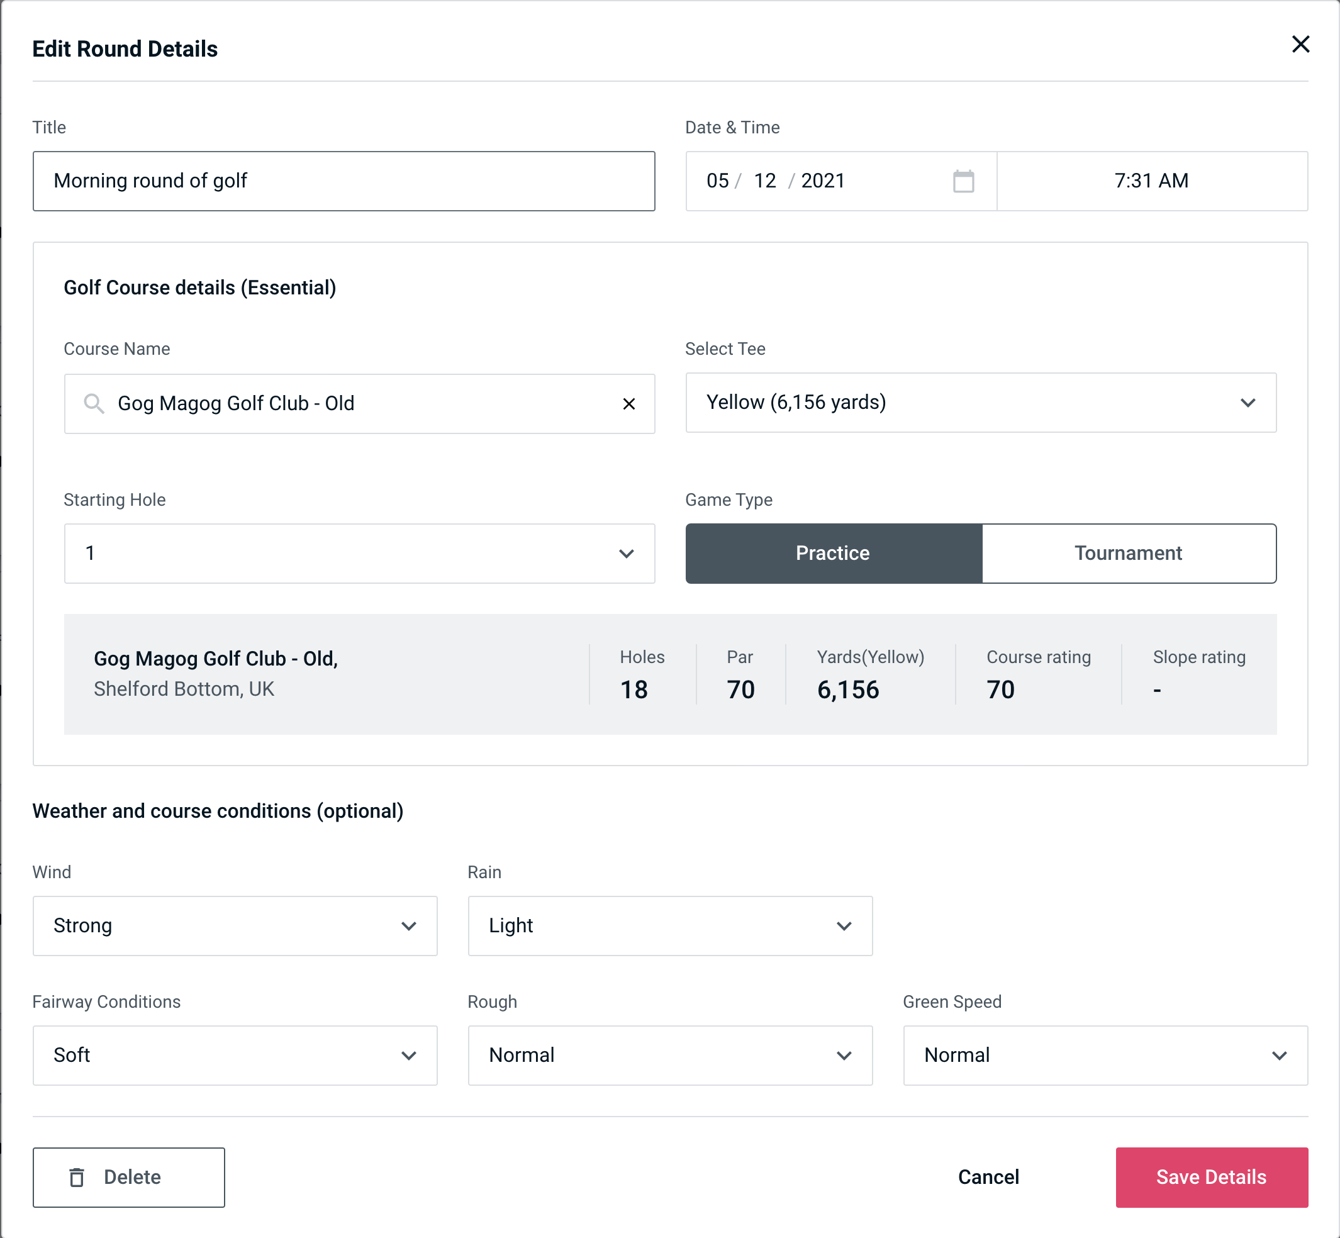Click the Save Details button
The width and height of the screenshot is (1340, 1238).
click(1212, 1176)
